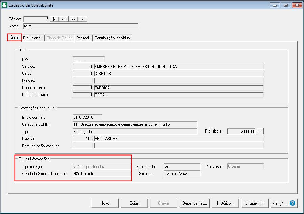This screenshot has width=304, height=214.
Task: Maximize the Cadastro de Contribuinte window
Action: tap(285, 5)
